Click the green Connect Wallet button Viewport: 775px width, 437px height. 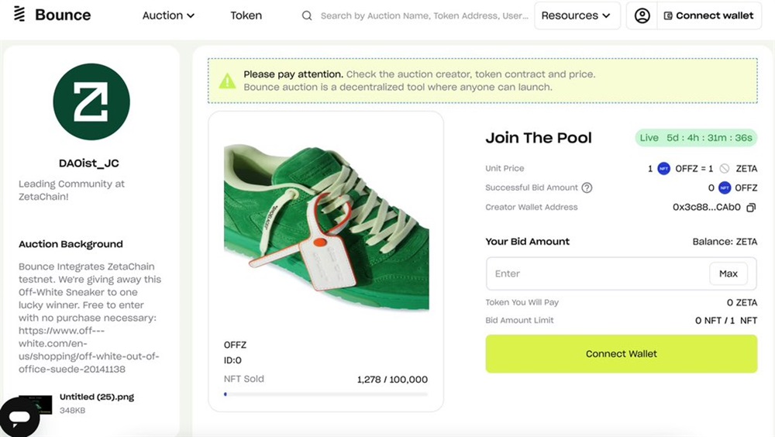point(621,354)
